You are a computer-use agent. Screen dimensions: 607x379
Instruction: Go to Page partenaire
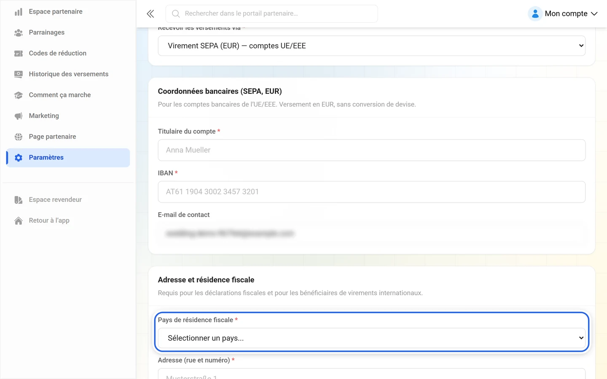click(68, 137)
